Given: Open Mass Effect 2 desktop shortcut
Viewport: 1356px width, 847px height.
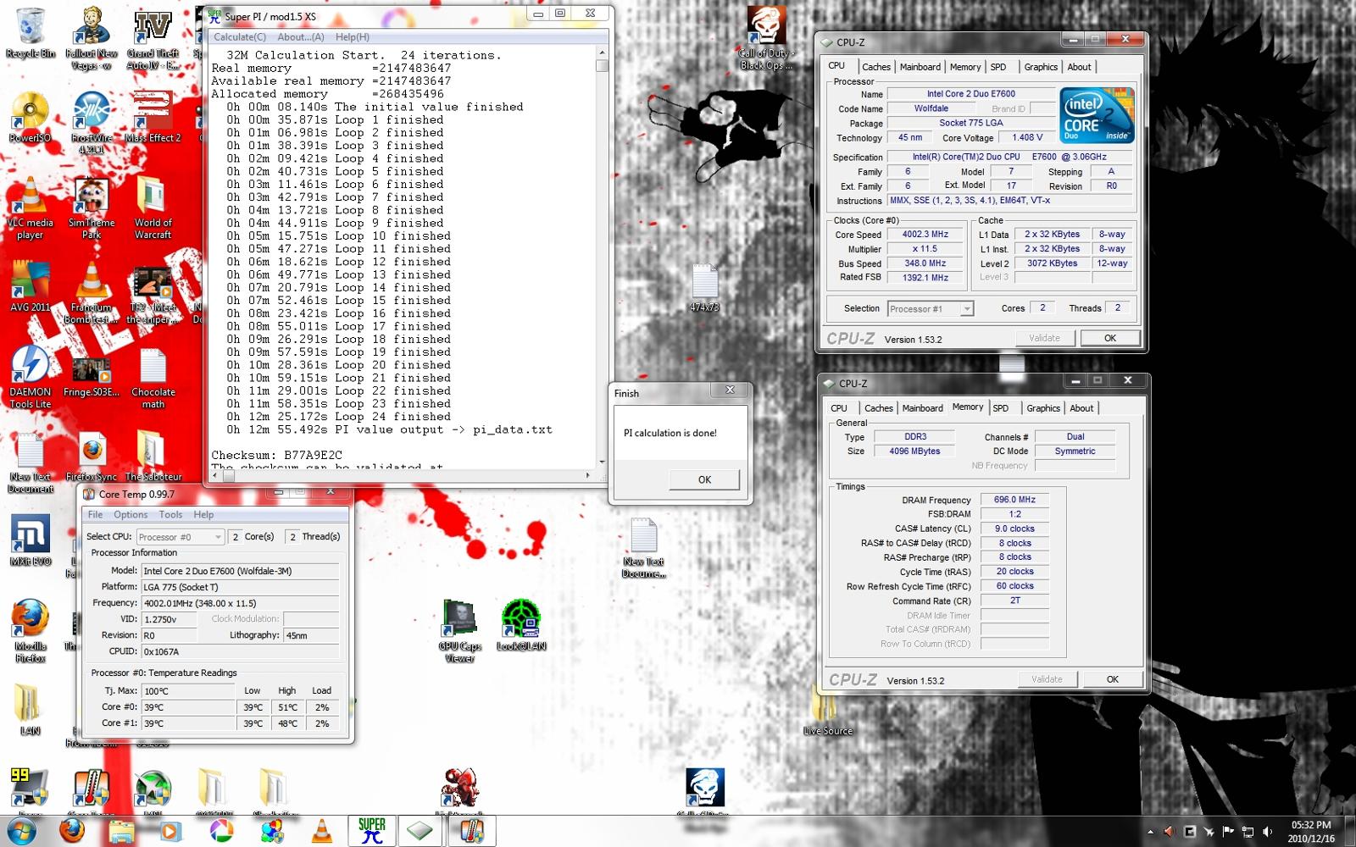Looking at the screenshot, I should point(153,119).
